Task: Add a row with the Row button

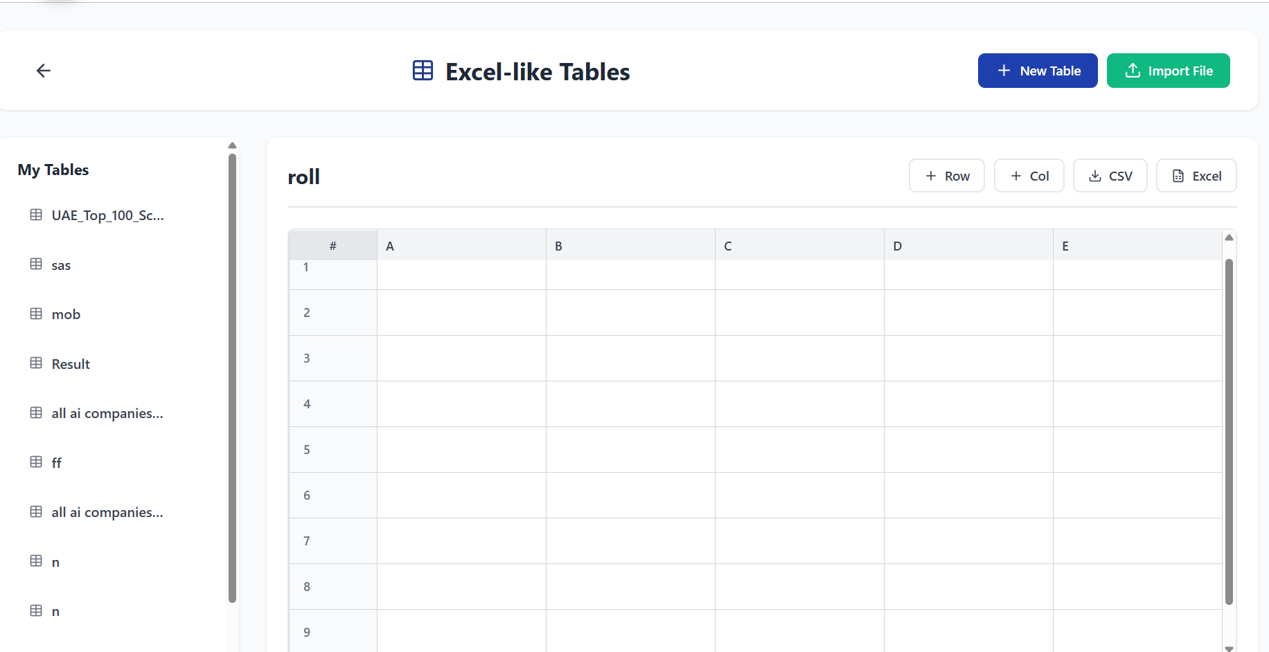Action: click(946, 176)
